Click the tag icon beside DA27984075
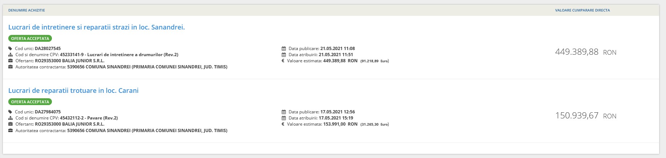Viewport: 666px width, 158px height. click(x=10, y=112)
